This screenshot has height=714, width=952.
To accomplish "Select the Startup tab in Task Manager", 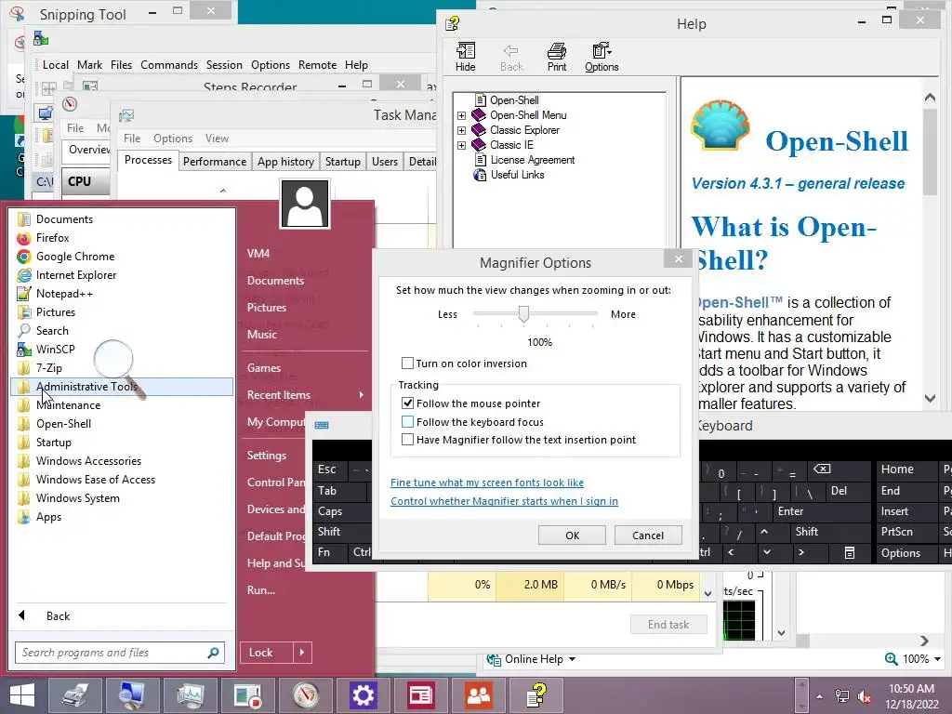I will pyautogui.click(x=342, y=162).
